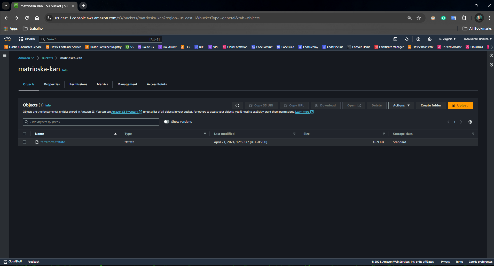Select all objects checkbox in header

pyautogui.click(x=24, y=134)
